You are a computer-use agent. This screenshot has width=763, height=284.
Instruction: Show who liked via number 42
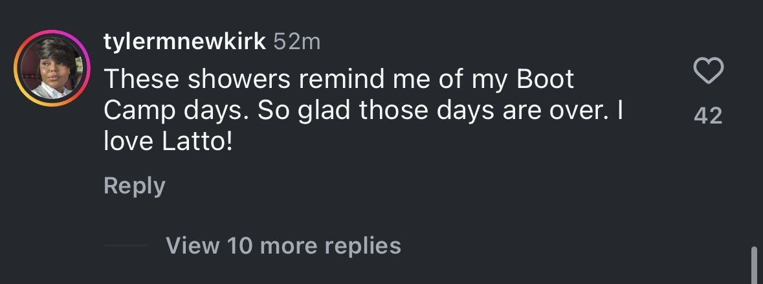(x=707, y=116)
